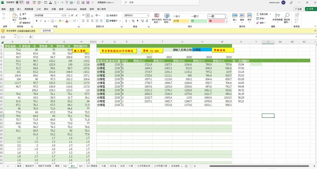Toggle Middle Align vertical alignment
The image size is (317, 169).
tap(88, 15)
